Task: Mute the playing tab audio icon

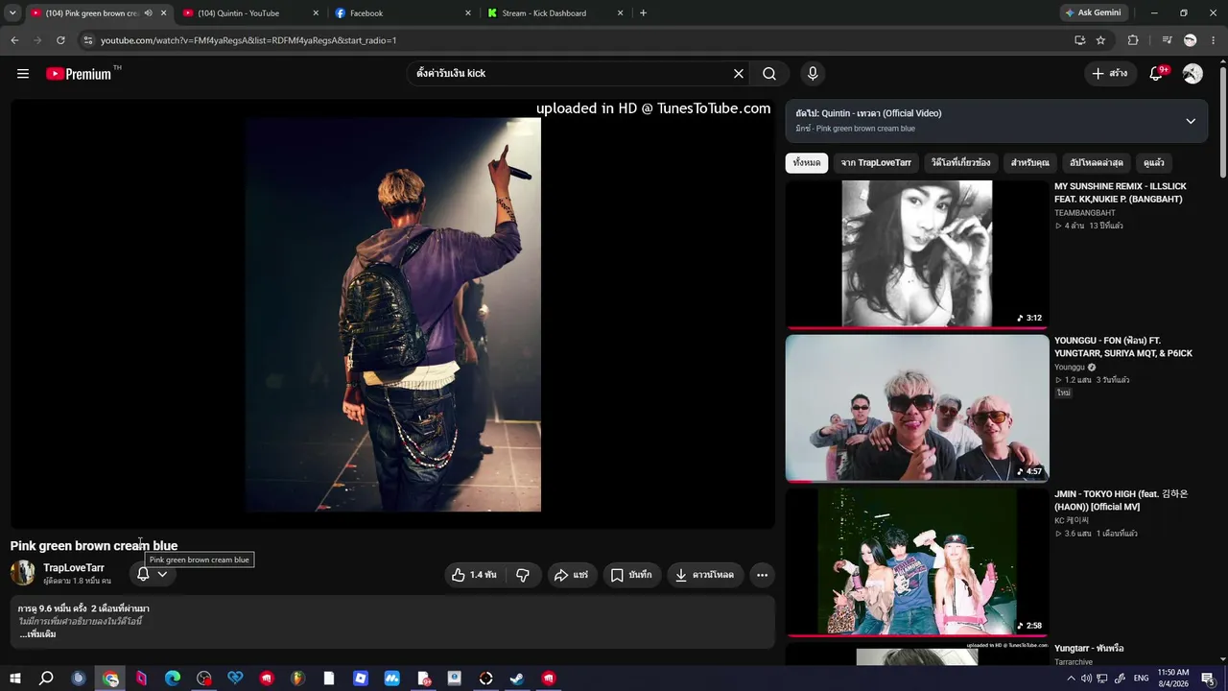Action: (148, 13)
